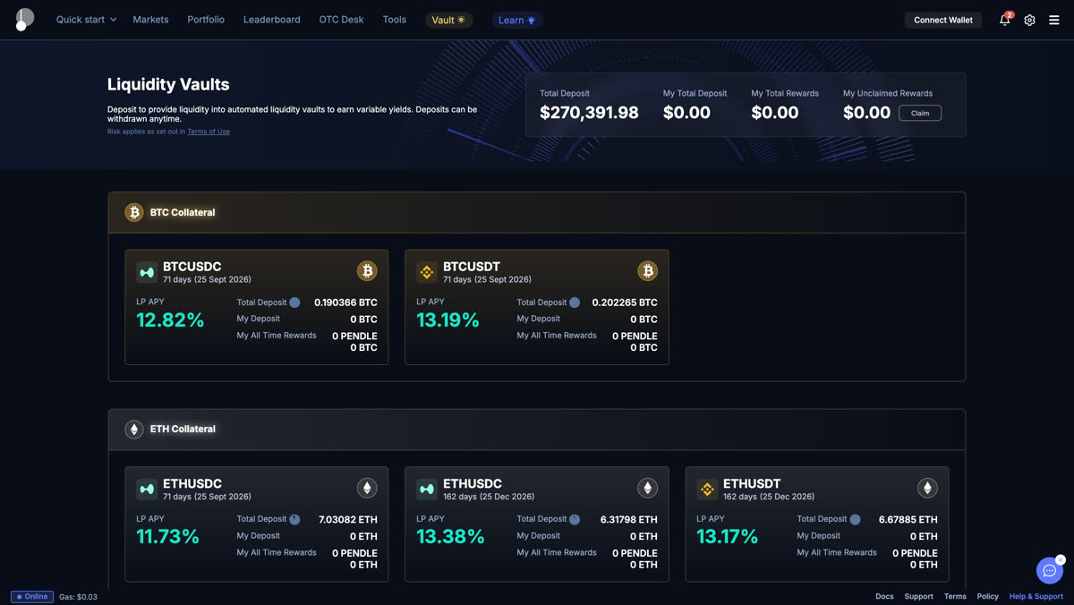Image resolution: width=1074 pixels, height=605 pixels.
Task: Open the Learn pill button
Action: pos(517,20)
